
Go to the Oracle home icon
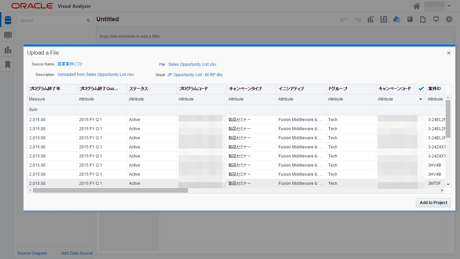tap(417, 6)
